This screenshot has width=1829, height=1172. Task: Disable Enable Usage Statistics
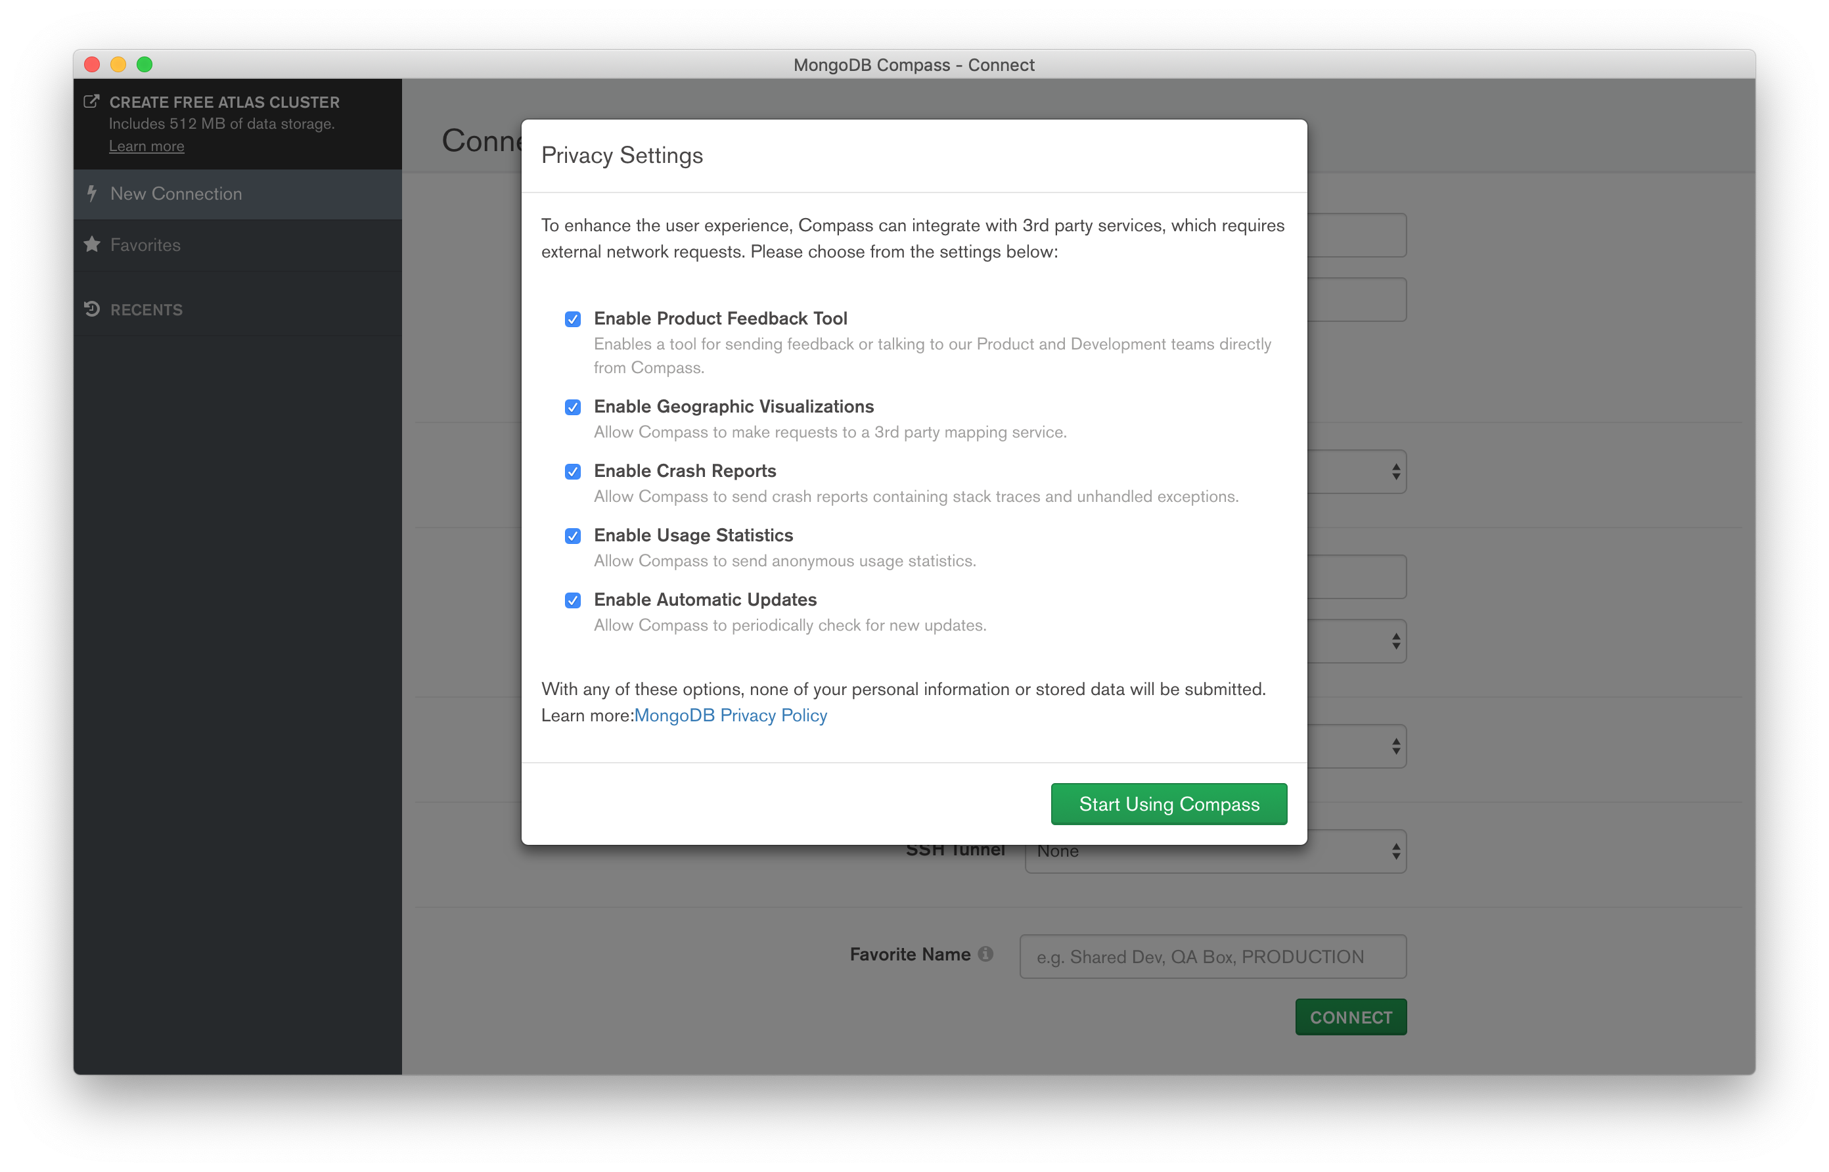click(x=573, y=537)
